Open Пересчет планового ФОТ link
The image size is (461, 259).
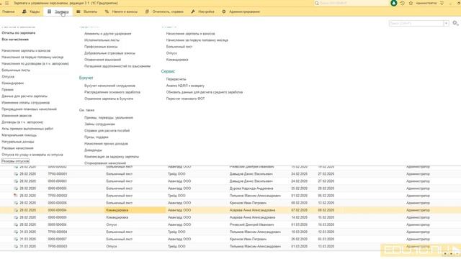pos(185,99)
